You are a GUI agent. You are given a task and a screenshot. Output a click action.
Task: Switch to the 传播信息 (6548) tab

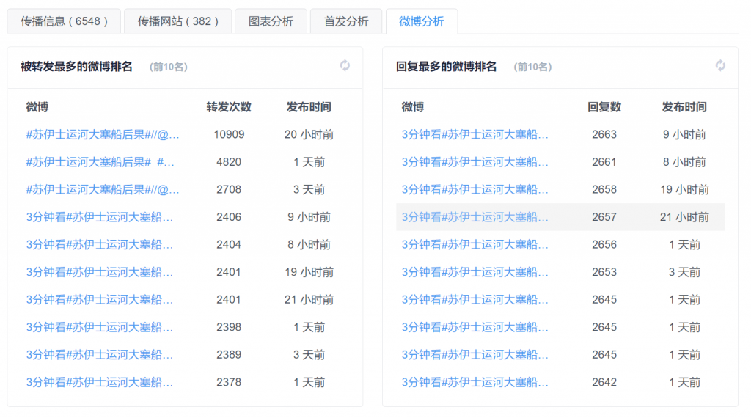pos(62,21)
